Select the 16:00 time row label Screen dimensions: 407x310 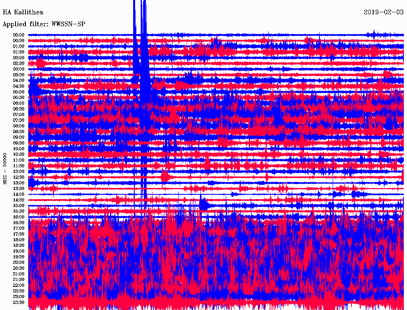click(19, 217)
